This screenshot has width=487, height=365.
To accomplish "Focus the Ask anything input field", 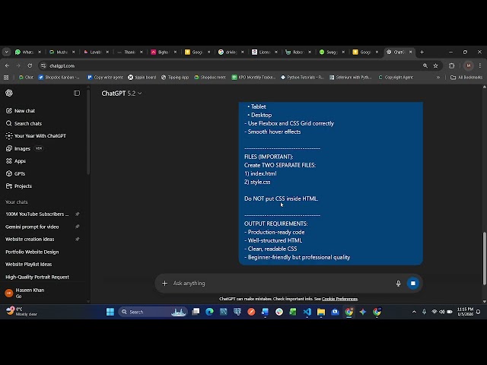I will click(281, 284).
